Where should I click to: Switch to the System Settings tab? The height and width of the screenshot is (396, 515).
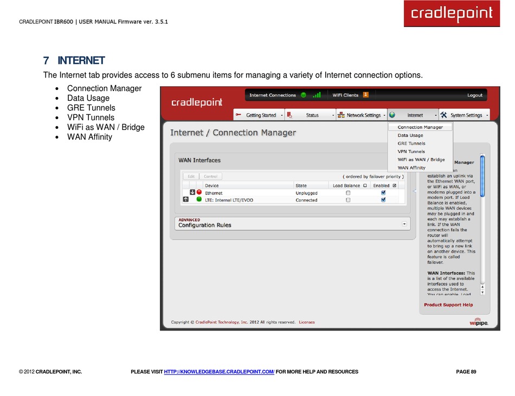click(465, 115)
